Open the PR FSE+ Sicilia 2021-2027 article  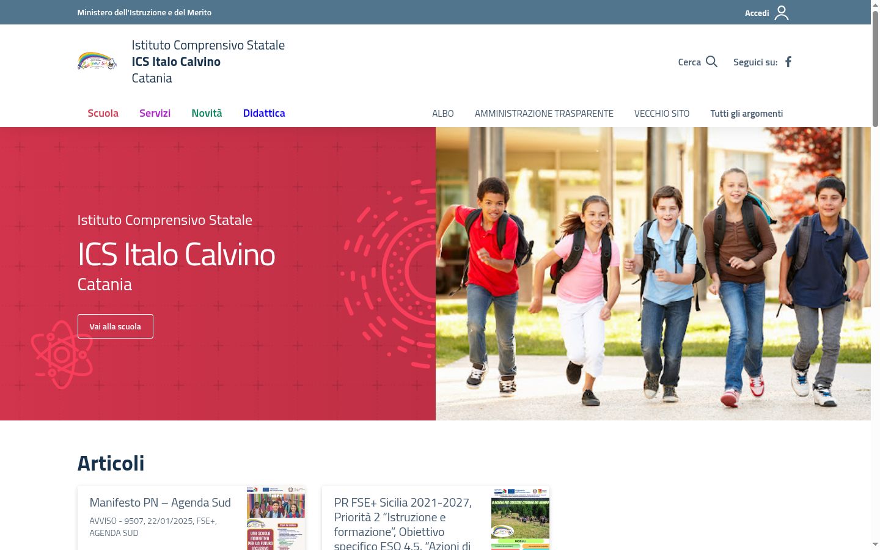[x=403, y=524]
